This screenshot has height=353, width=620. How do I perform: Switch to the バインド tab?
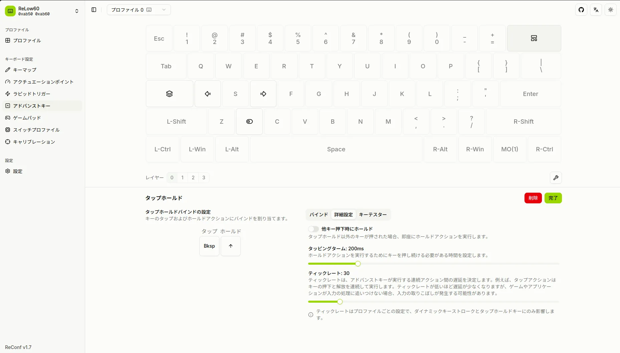(x=319, y=215)
